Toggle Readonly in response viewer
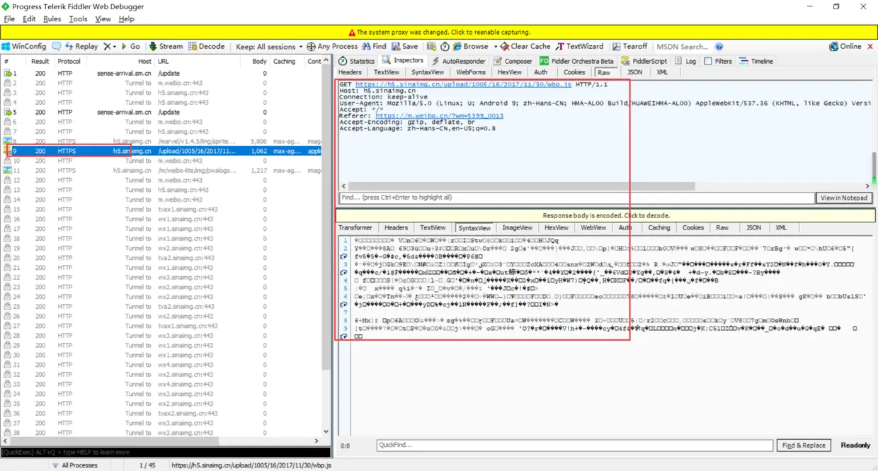 855,446
